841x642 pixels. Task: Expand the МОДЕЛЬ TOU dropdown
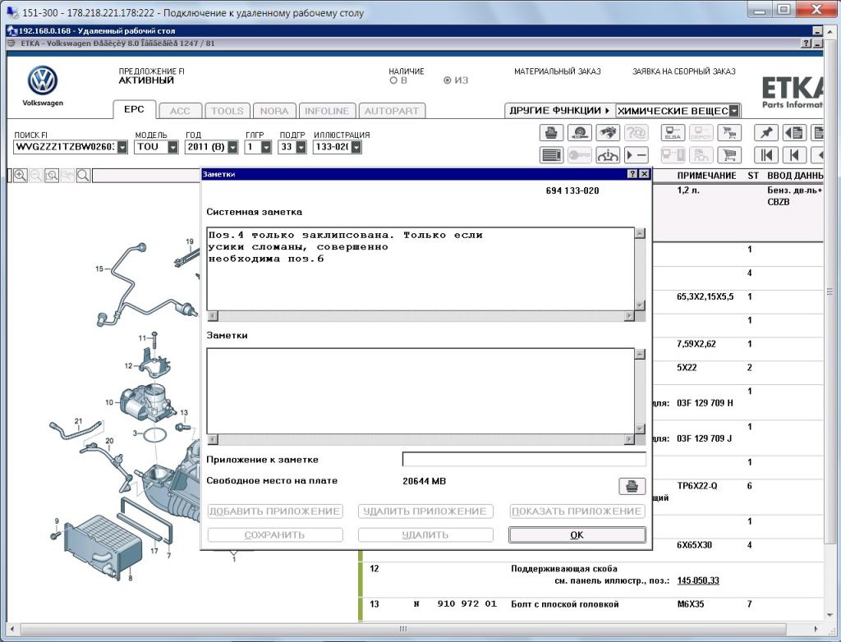172,147
